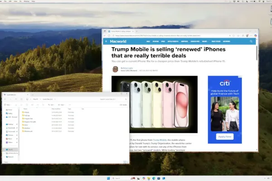This screenshot has width=272, height=181.
Task: Select Home in File Explorer sidebar
Action: [9, 110]
